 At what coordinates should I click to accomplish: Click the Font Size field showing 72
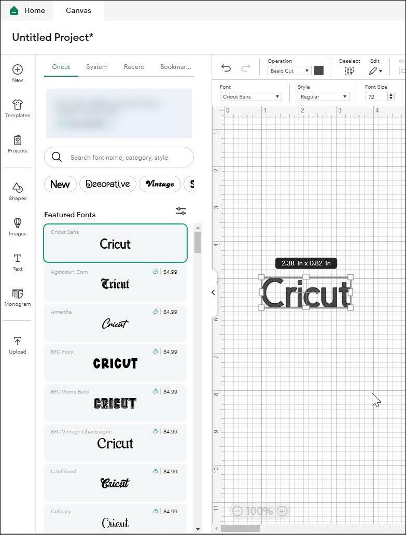click(376, 96)
